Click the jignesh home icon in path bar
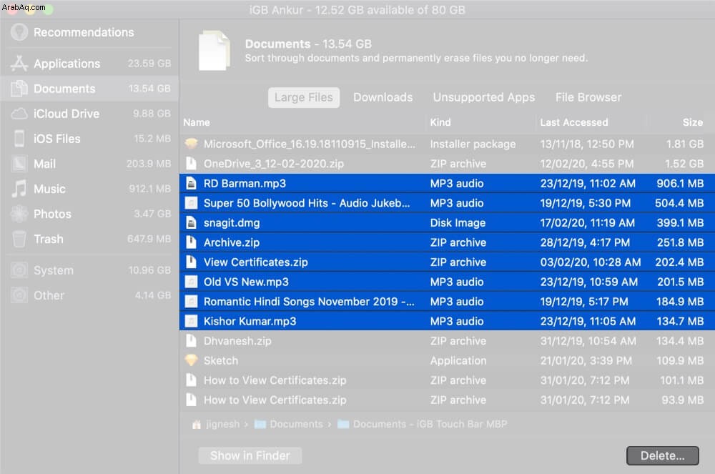This screenshot has height=474, width=715. (x=197, y=425)
